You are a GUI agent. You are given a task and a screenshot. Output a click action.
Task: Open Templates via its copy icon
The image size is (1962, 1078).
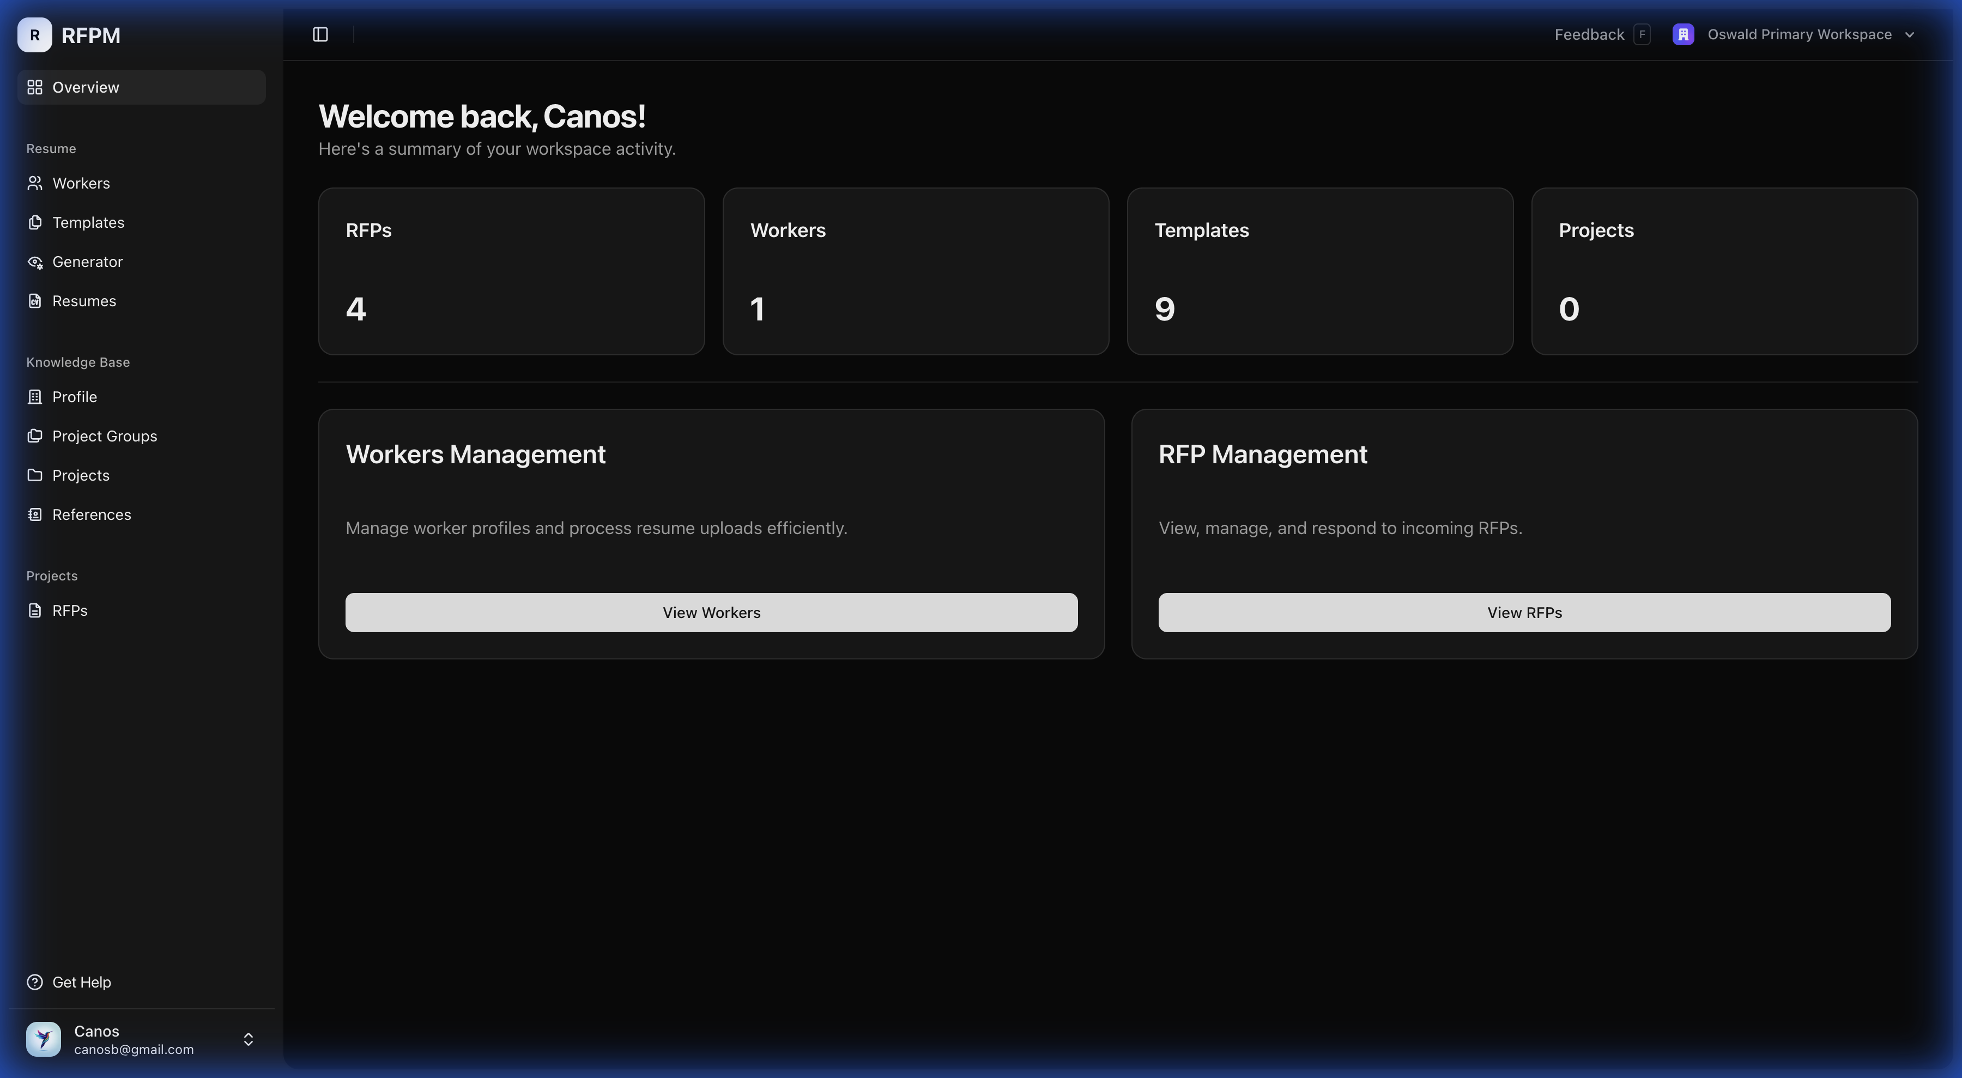point(36,222)
